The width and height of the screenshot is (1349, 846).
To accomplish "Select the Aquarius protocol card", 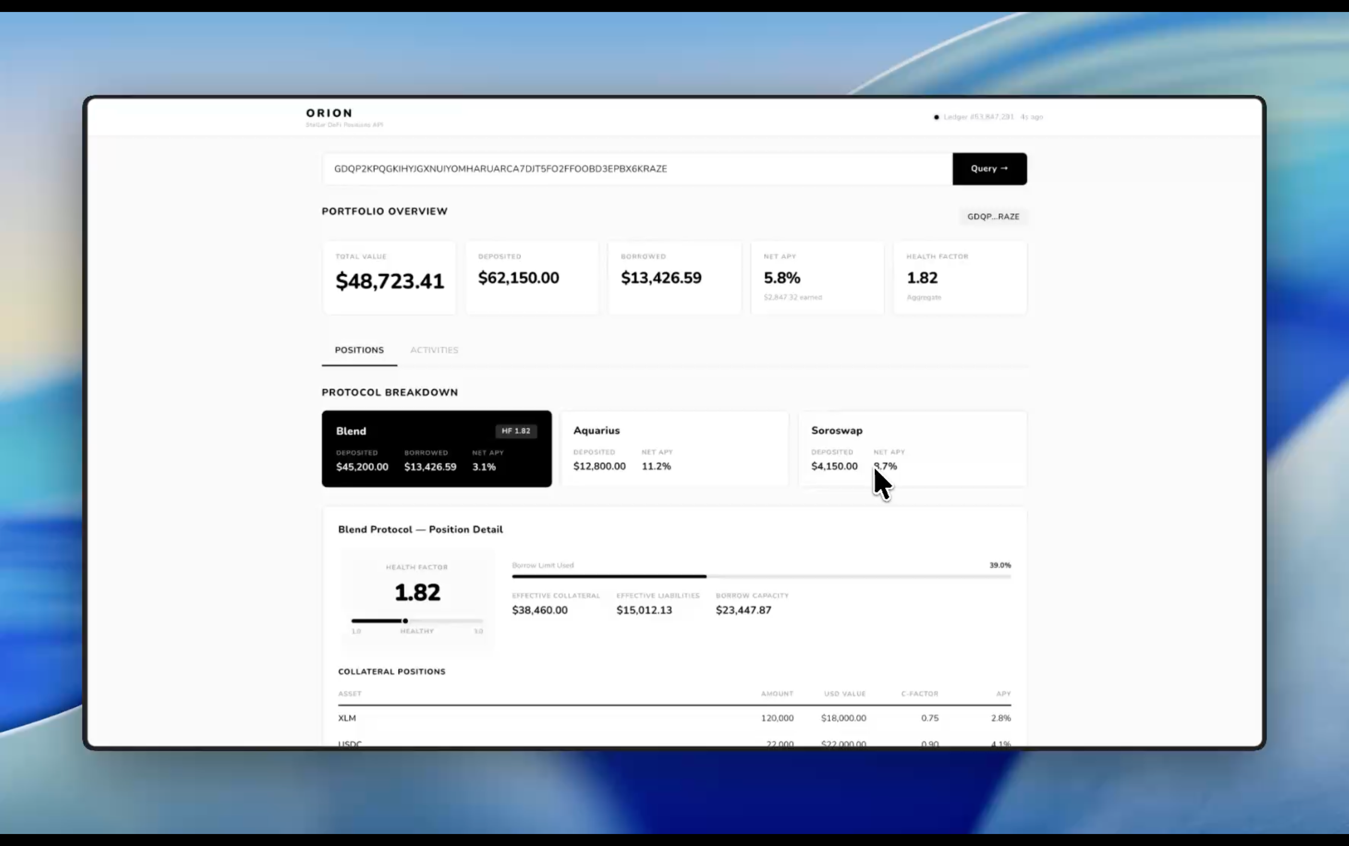I will [x=674, y=449].
